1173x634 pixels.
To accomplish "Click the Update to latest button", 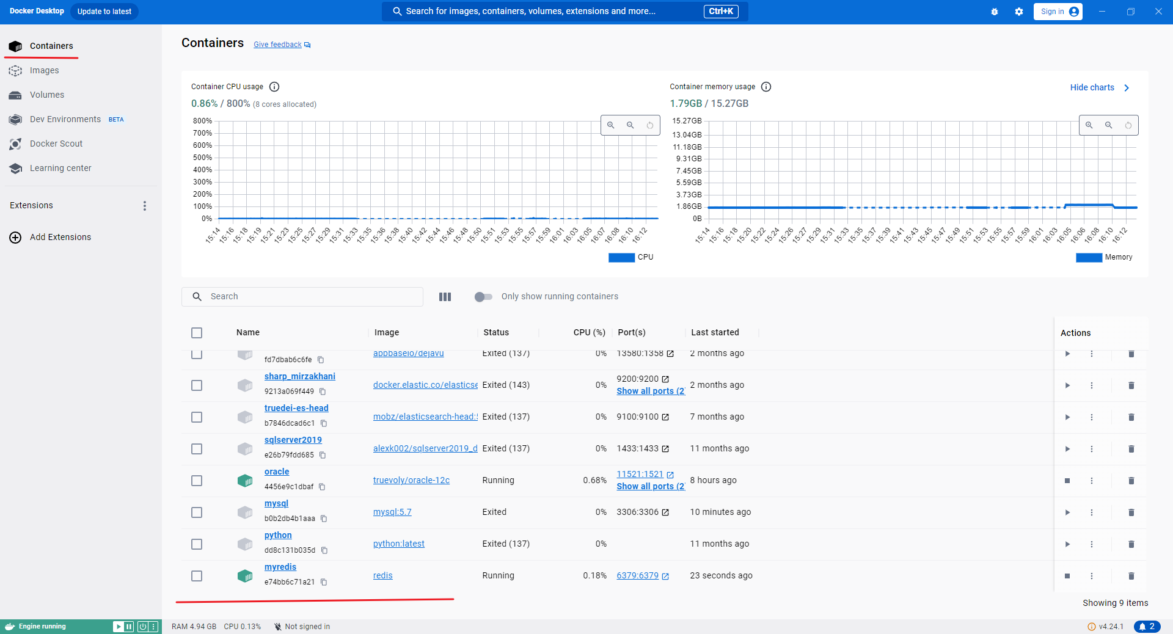I will pyautogui.click(x=104, y=12).
